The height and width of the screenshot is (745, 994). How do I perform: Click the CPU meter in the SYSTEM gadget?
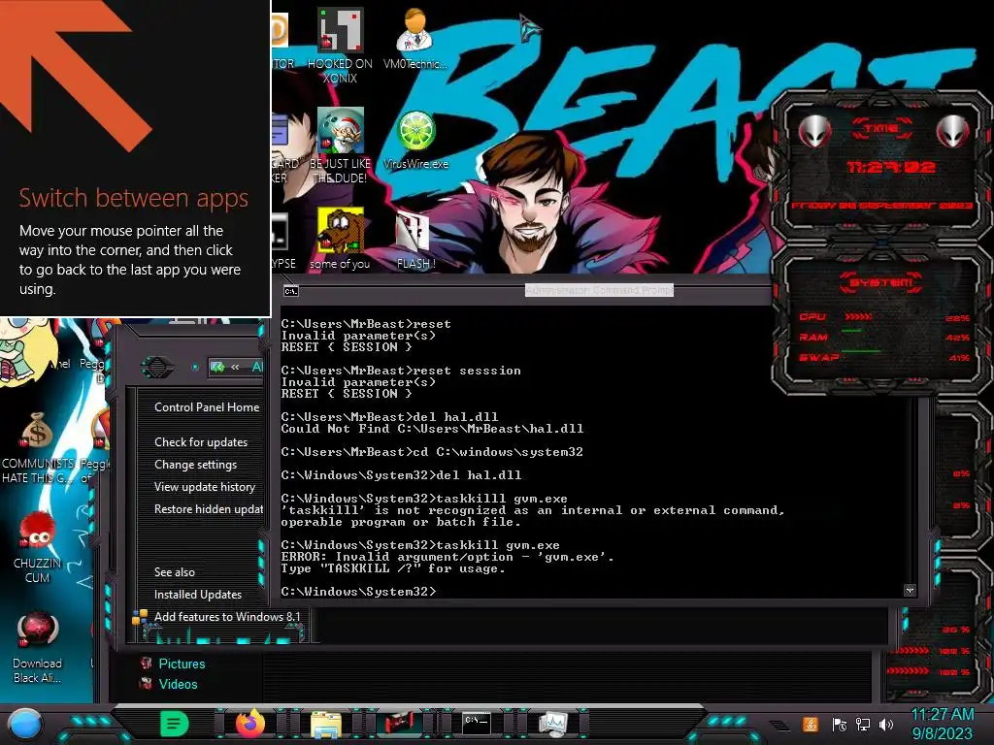884,317
